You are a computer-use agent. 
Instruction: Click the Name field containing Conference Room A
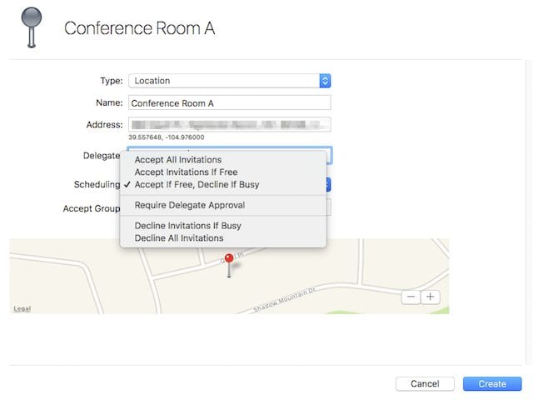point(229,102)
